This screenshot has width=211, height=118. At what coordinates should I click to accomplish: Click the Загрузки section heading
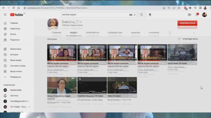pos(52,39)
